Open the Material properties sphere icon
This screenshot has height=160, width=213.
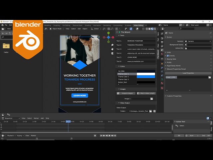[162, 83]
